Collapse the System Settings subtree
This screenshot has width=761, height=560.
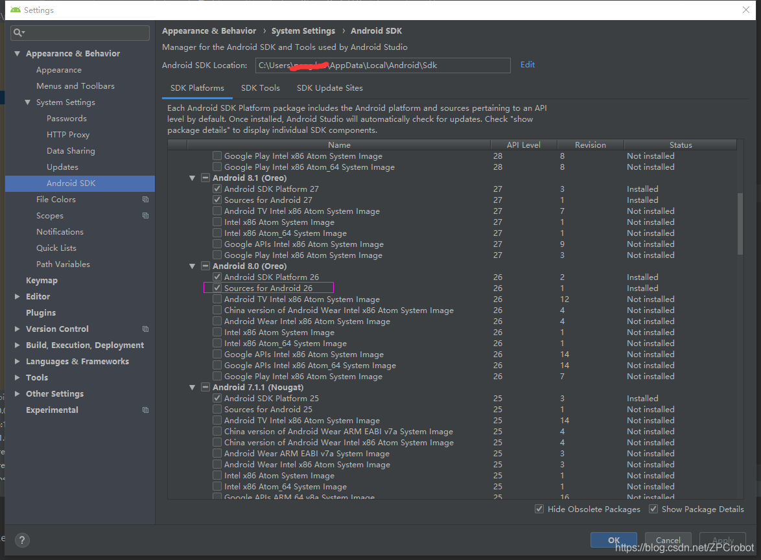coord(28,102)
